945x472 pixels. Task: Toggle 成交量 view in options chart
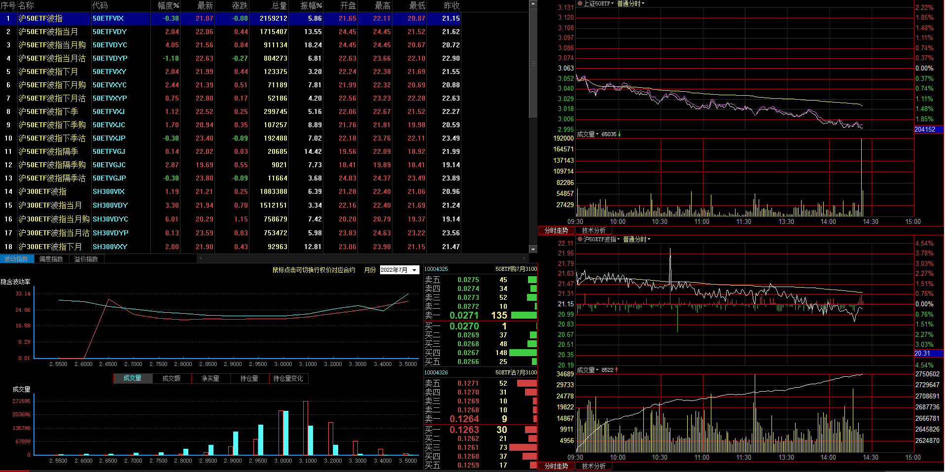click(x=132, y=378)
